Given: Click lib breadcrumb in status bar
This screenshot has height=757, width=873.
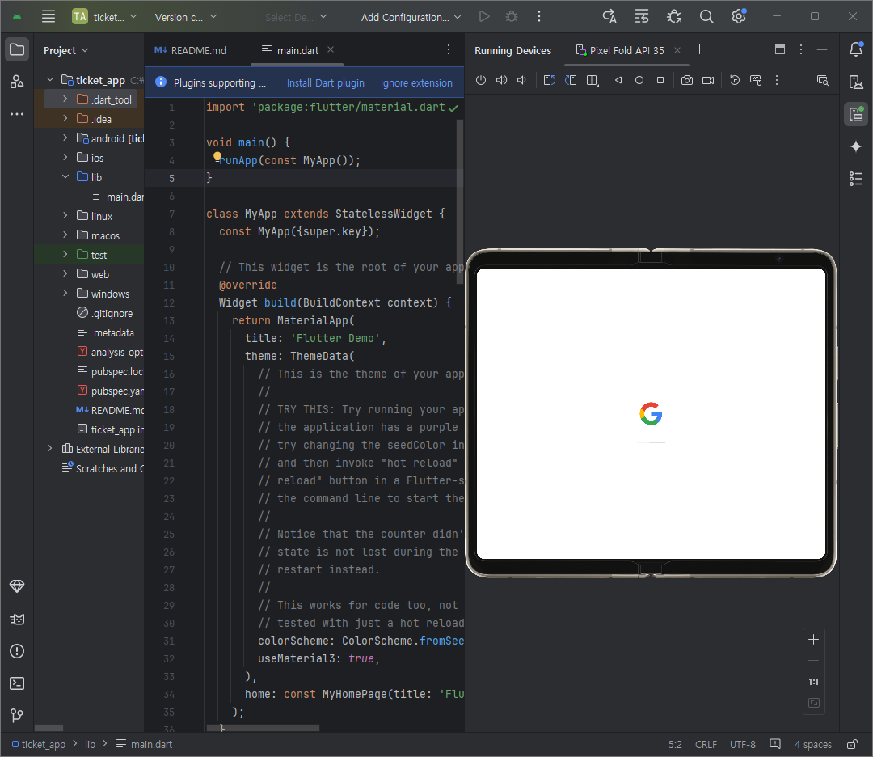Looking at the screenshot, I should coord(90,744).
